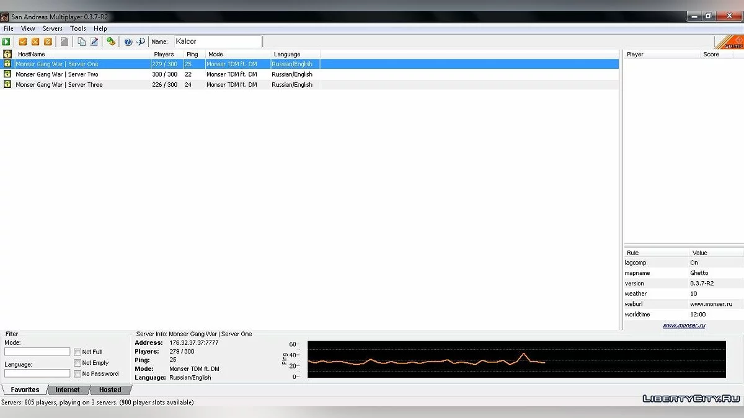
Task: Click the Language filter input field
Action: click(37, 373)
